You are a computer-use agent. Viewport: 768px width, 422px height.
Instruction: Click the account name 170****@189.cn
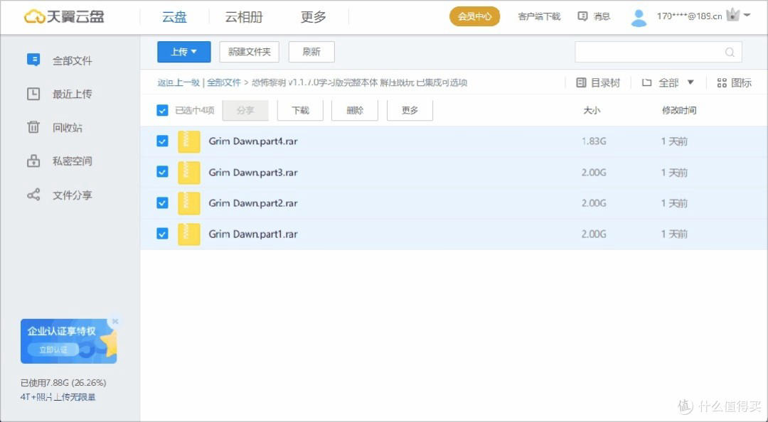pos(689,16)
